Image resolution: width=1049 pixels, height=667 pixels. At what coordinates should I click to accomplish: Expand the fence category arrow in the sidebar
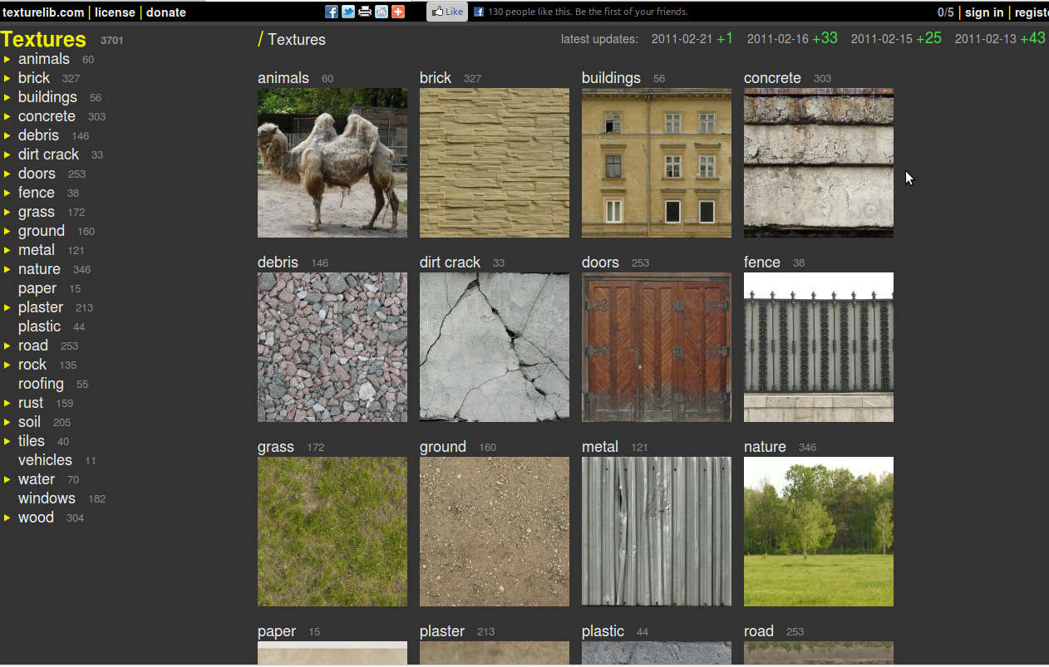(x=7, y=193)
